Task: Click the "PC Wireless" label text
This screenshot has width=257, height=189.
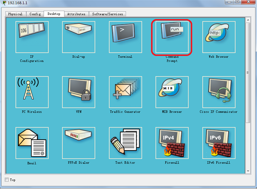Action: point(32,112)
